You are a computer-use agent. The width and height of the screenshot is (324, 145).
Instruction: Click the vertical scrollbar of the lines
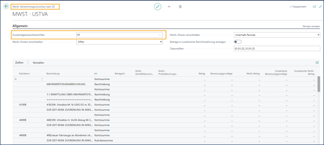(x=319, y=84)
